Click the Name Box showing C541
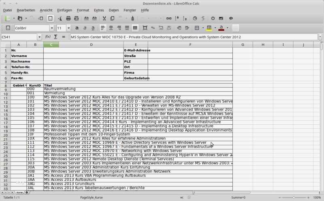The height and width of the screenshot is (201, 324). click(19, 37)
